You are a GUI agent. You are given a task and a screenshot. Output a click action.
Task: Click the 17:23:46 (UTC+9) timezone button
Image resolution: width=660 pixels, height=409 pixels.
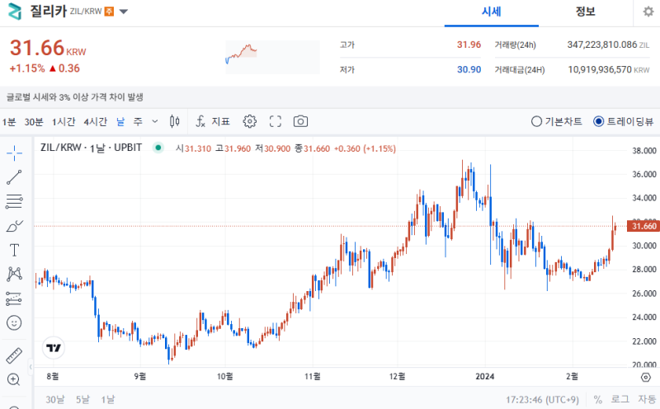click(x=542, y=399)
